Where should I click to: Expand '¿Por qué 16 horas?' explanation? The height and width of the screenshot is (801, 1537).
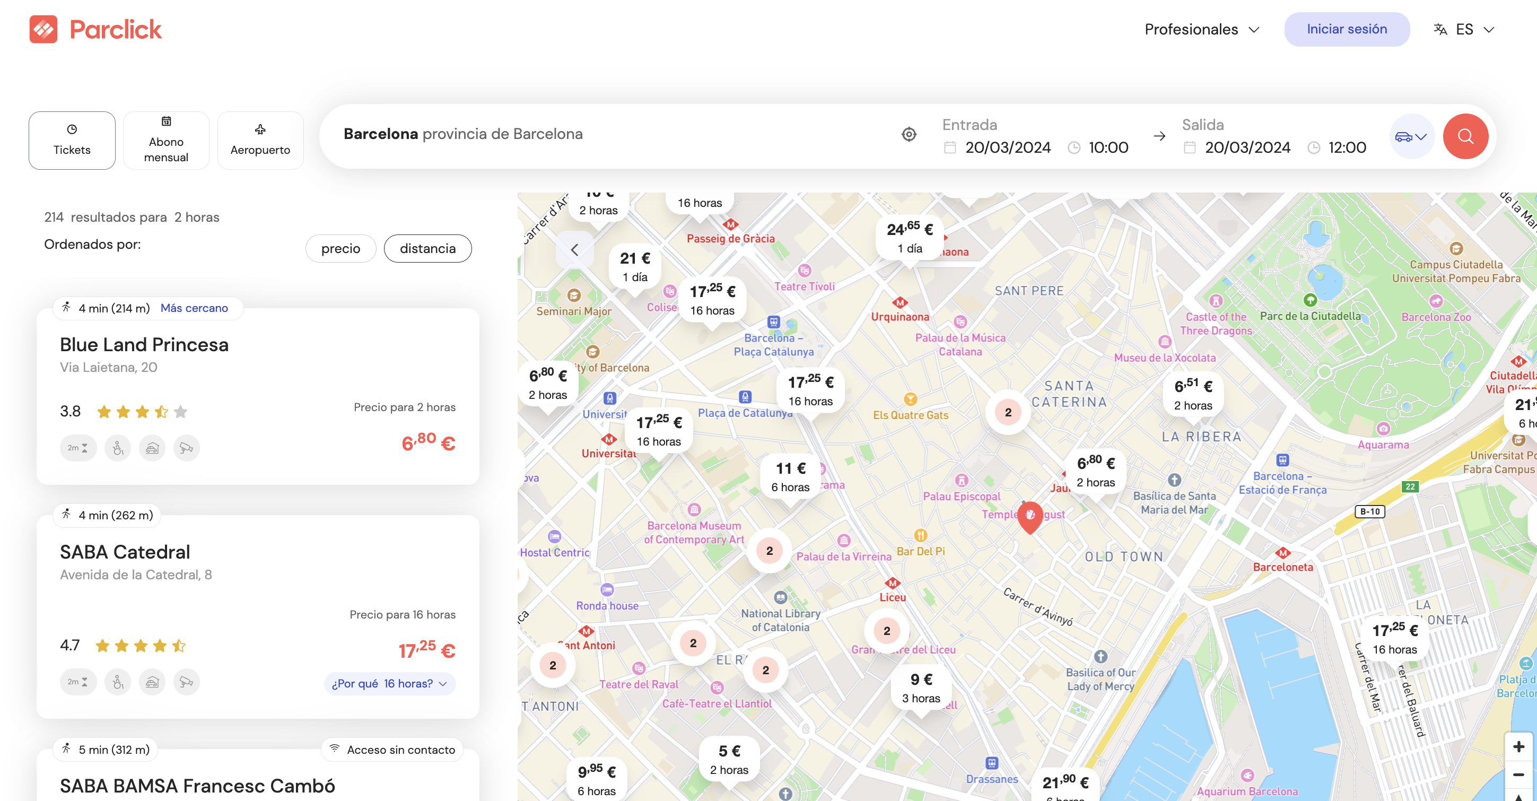[x=389, y=683]
